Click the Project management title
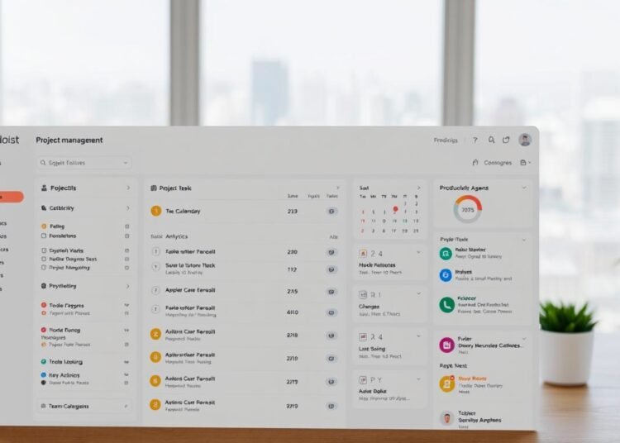Image resolution: width=620 pixels, height=443 pixels. (x=69, y=140)
